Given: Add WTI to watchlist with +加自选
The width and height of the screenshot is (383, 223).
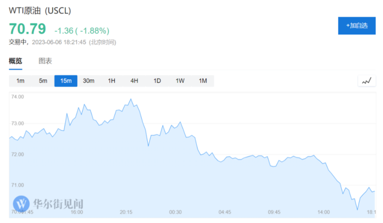Looking at the screenshot, I should 357,26.
